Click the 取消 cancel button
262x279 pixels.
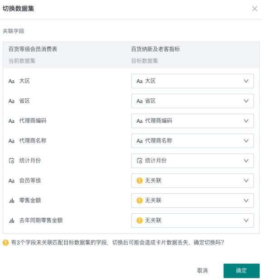click(202, 271)
